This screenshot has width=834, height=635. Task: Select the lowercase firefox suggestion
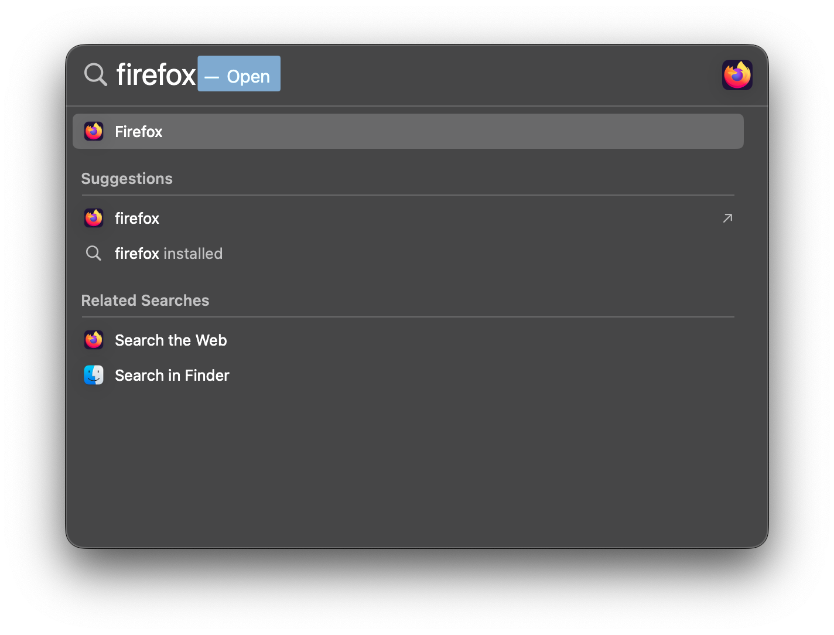tap(408, 219)
